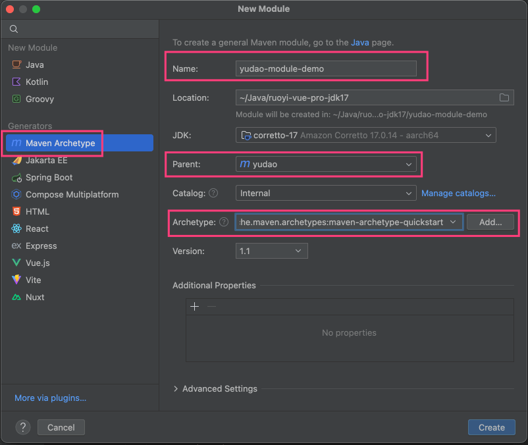Viewport: 528px width, 445px height.
Task: Open the Parent yudao dropdown
Action: [326, 165]
